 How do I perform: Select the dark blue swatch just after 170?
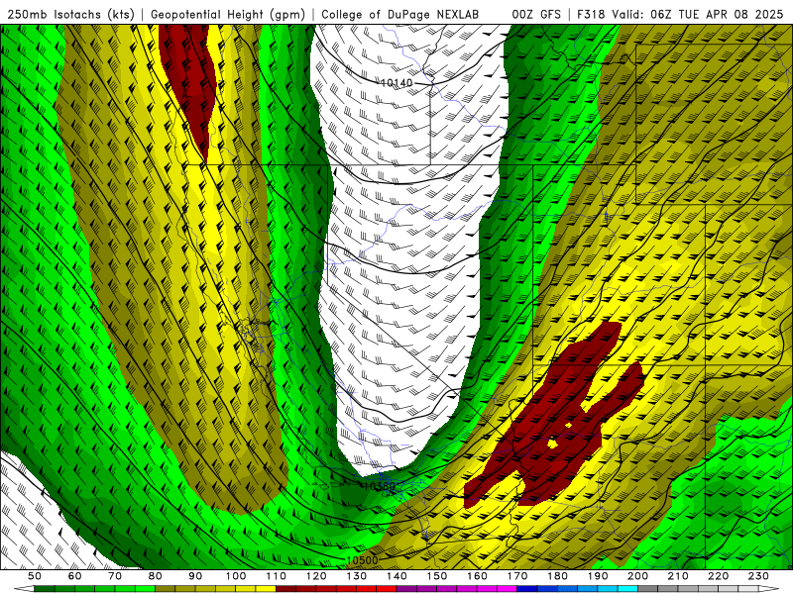pos(527,589)
